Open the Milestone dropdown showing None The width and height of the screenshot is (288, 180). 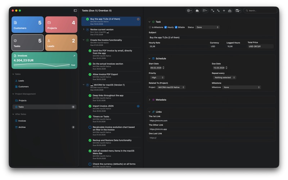241,87
